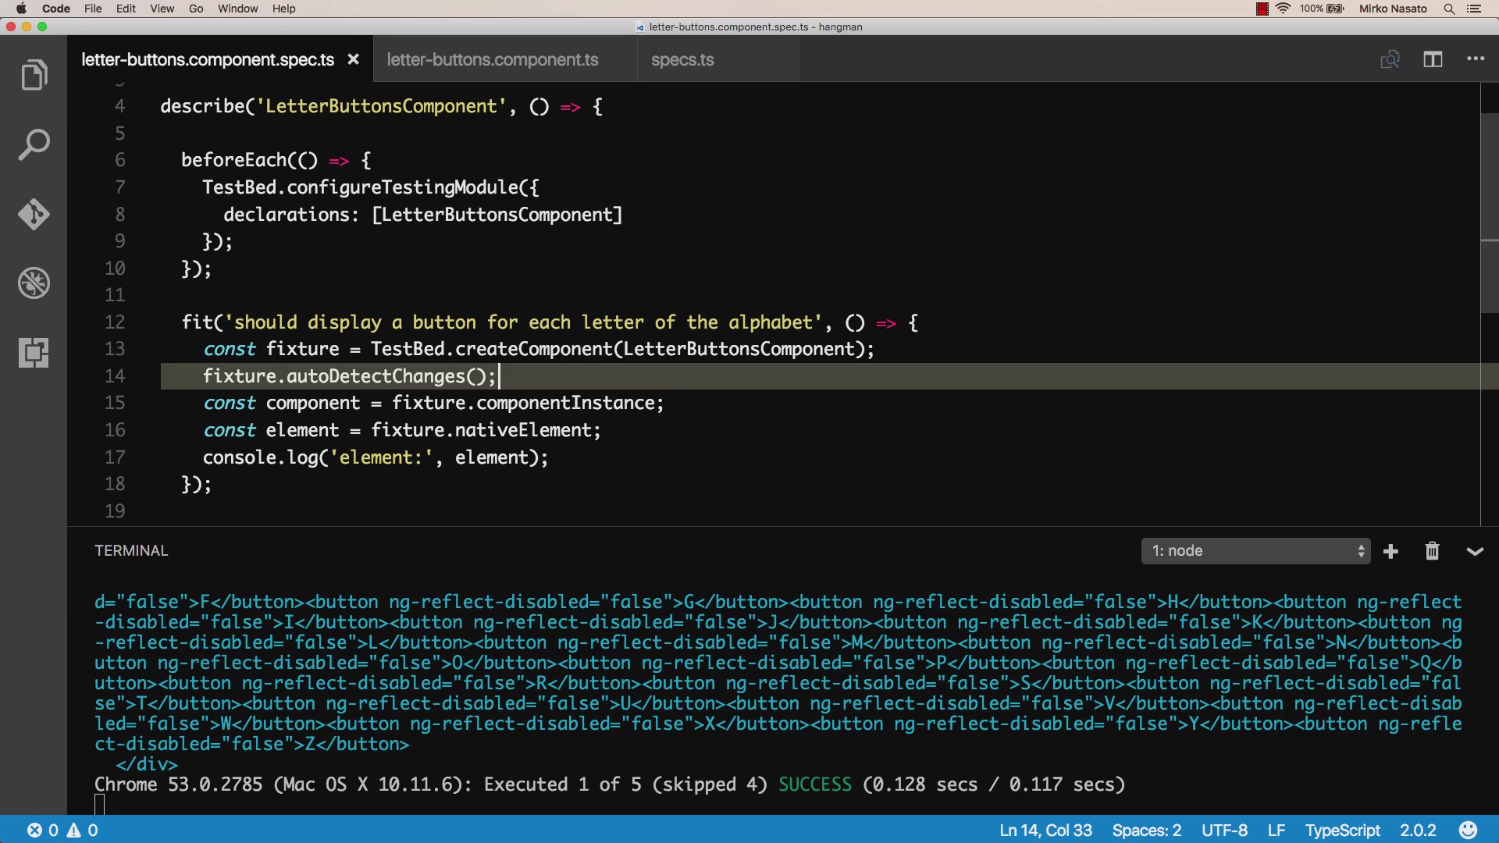The width and height of the screenshot is (1499, 843).
Task: Click line number 12 in gutter
Action: pos(115,322)
